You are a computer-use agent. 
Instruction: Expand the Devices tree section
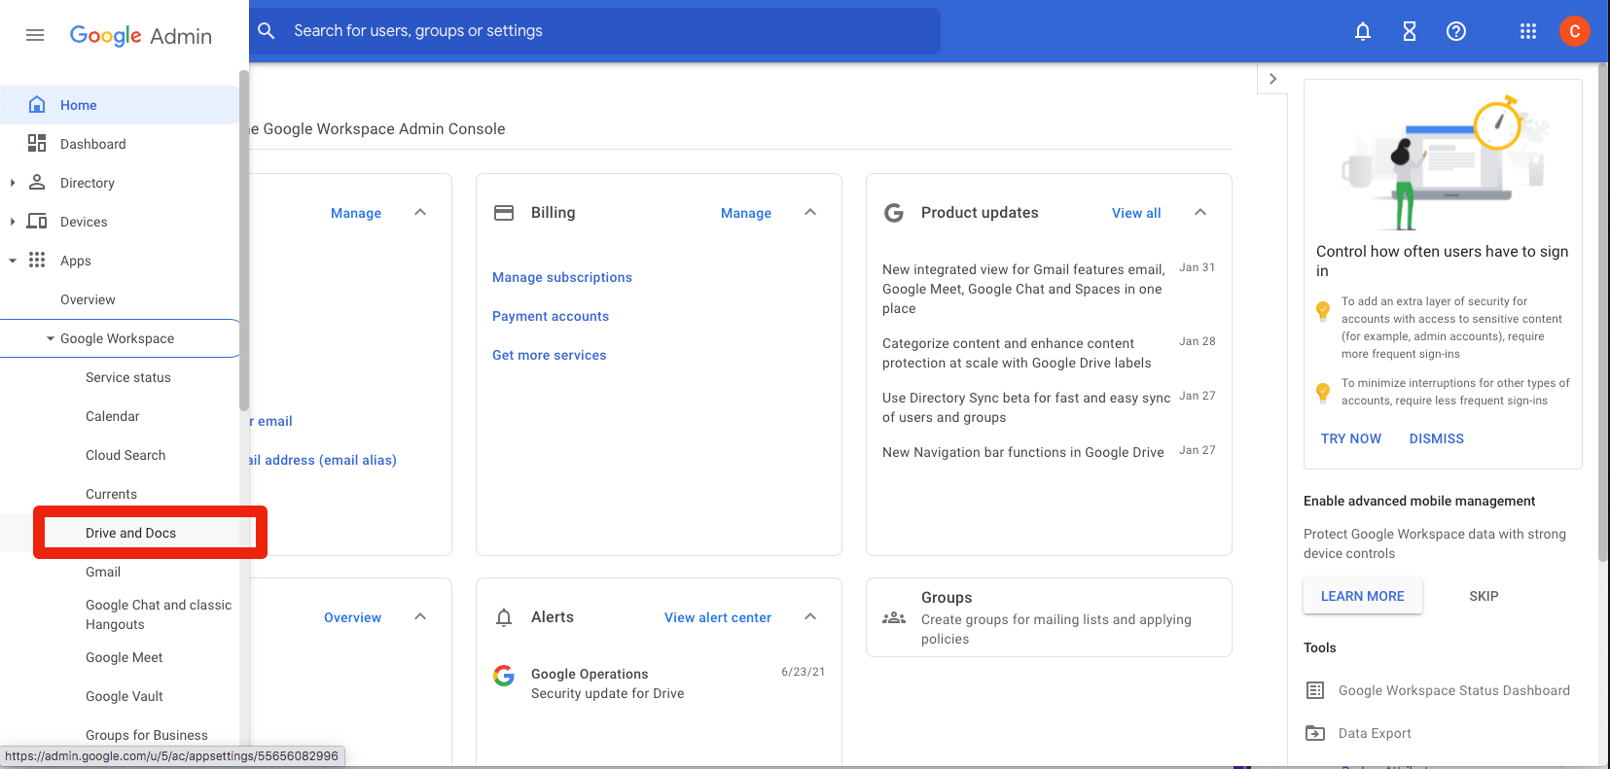click(12, 222)
